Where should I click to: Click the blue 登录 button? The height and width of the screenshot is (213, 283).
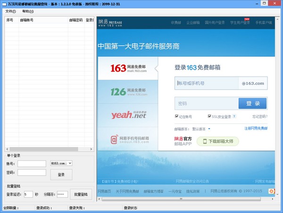click(x=252, y=103)
